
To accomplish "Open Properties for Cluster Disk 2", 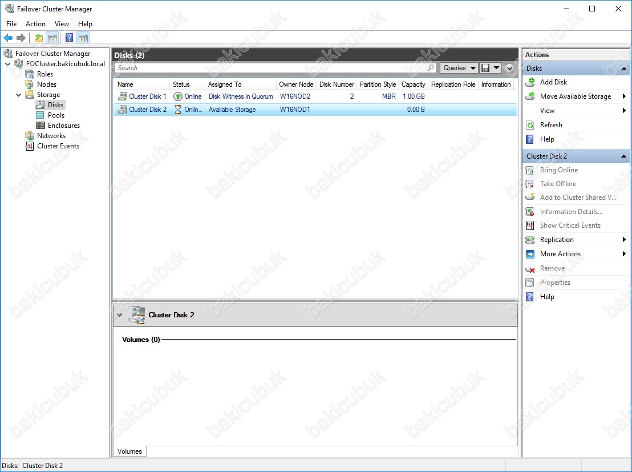I will [555, 283].
